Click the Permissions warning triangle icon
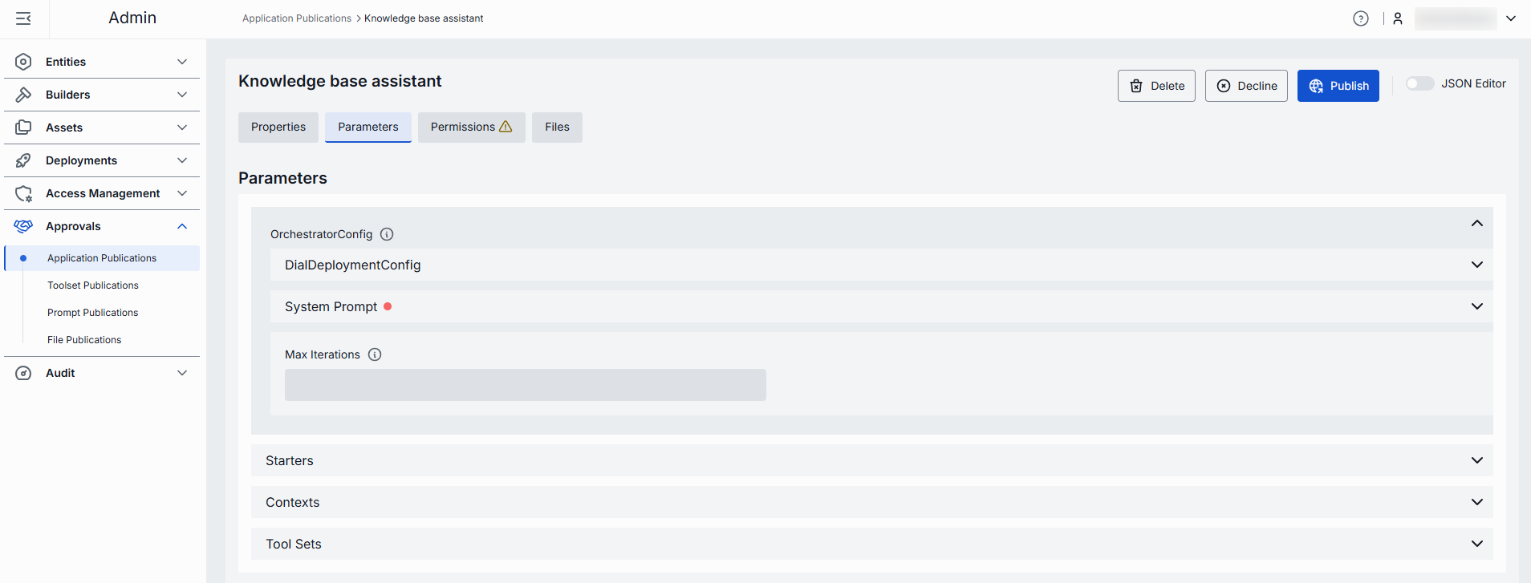 click(506, 127)
